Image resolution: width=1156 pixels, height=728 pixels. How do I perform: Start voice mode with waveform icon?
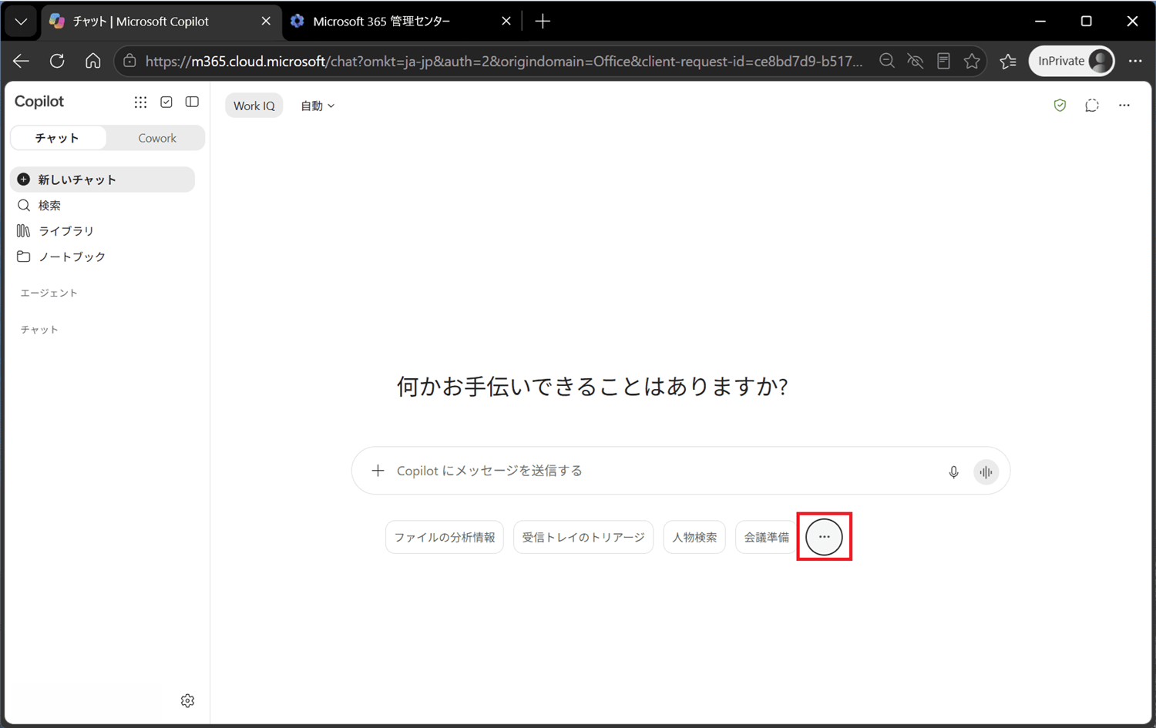coord(986,471)
